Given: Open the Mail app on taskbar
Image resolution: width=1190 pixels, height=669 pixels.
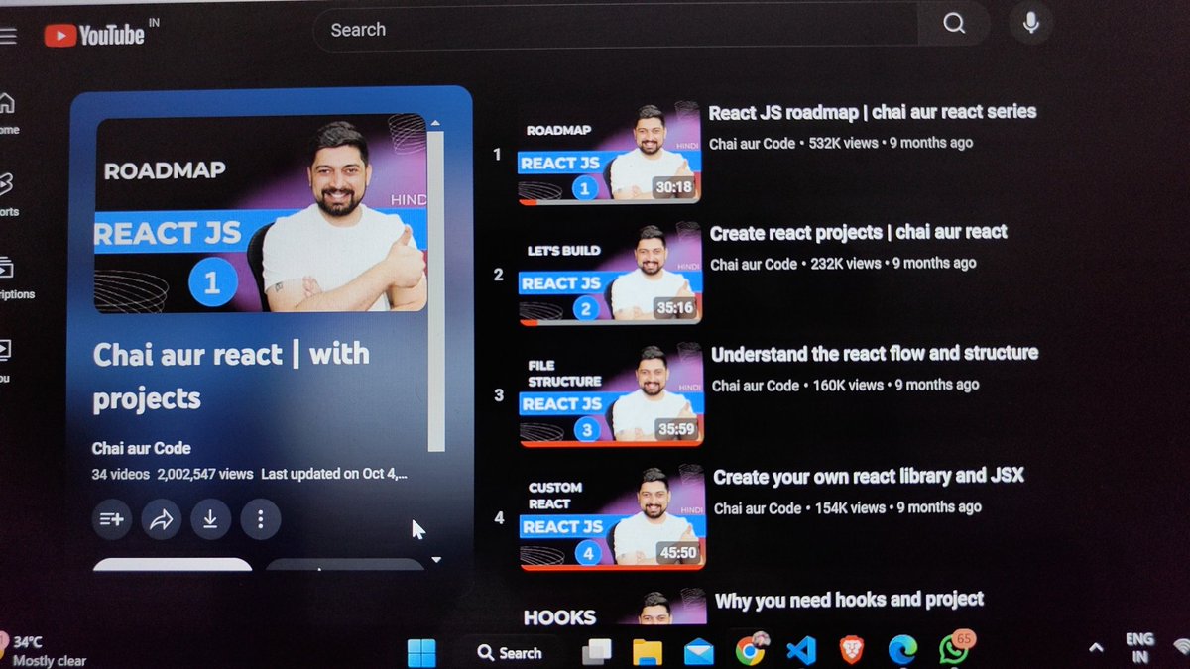Looking at the screenshot, I should coord(699,652).
